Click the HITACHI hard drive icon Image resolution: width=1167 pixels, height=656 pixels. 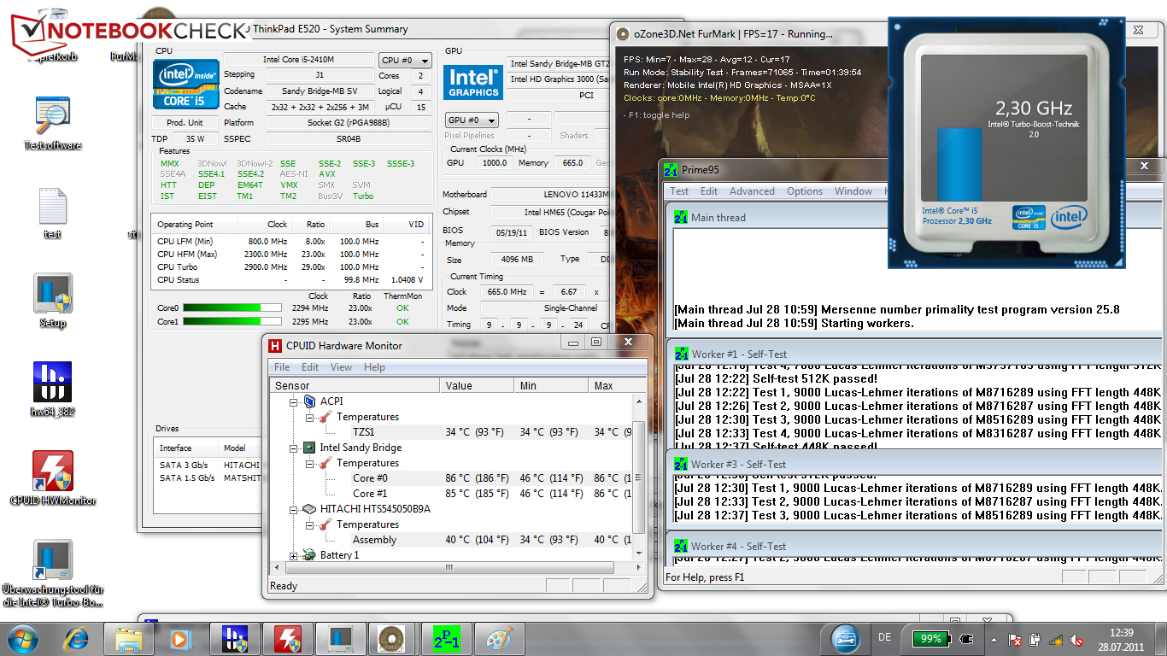(x=309, y=509)
